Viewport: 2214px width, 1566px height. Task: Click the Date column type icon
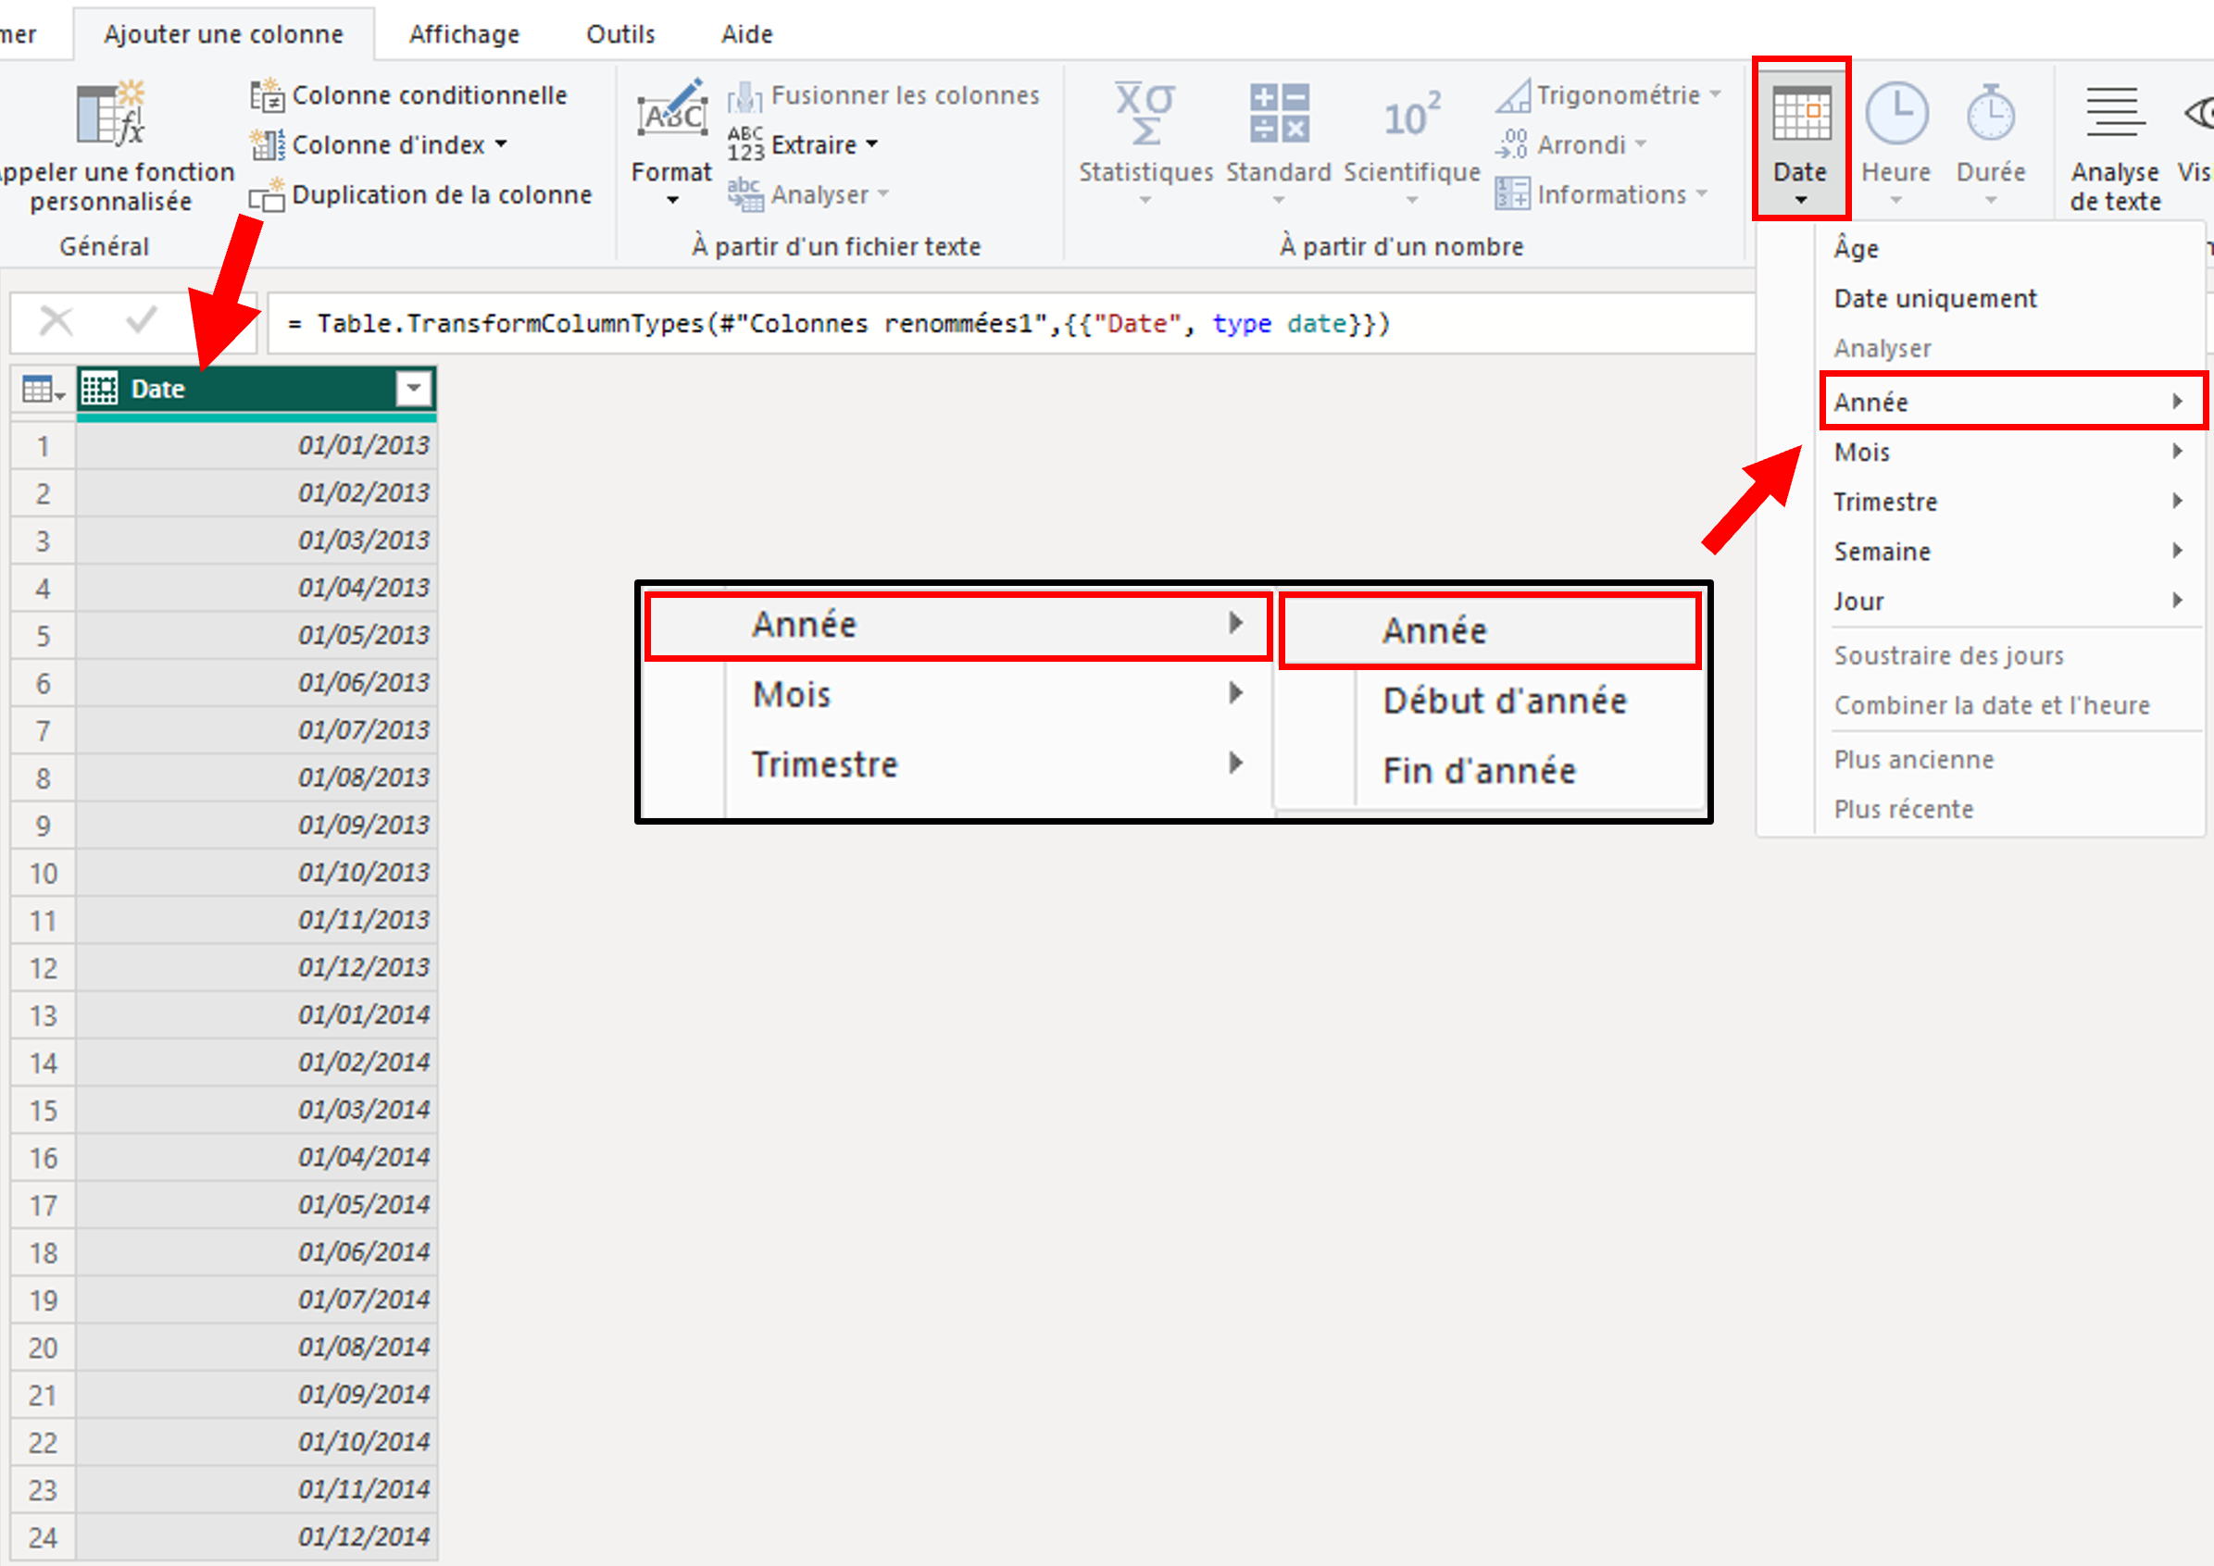[x=99, y=389]
